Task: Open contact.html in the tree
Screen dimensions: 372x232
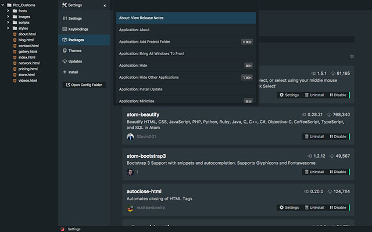Action: pos(28,46)
